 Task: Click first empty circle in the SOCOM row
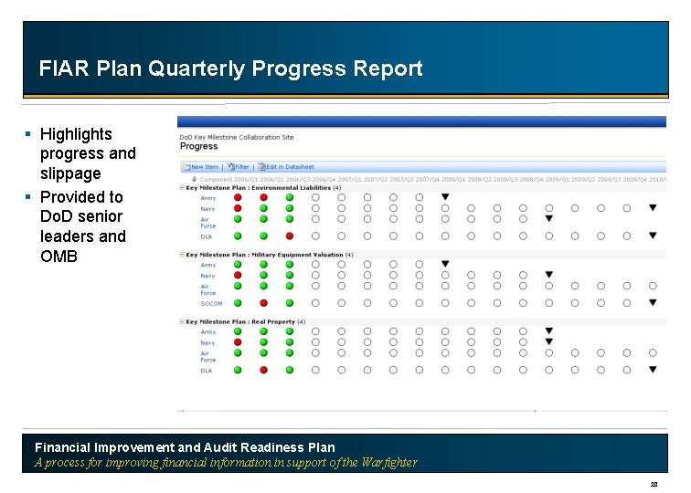[315, 303]
